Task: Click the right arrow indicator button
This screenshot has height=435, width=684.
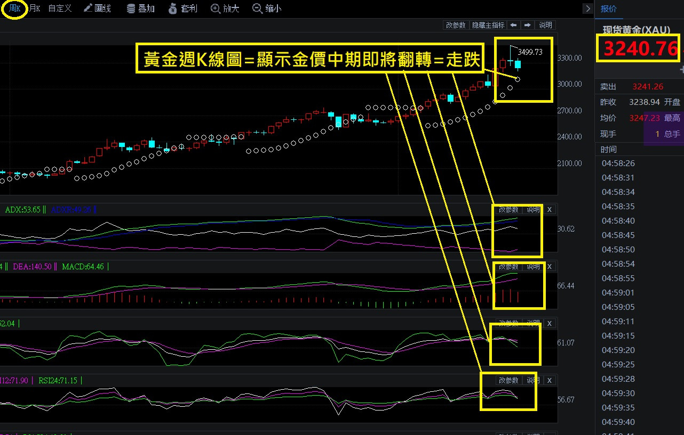Action: [527, 25]
